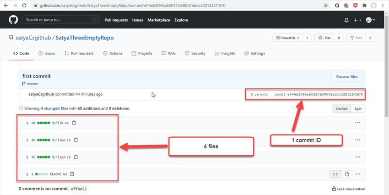Switch to the Wiki tab
This screenshot has height=195, width=389.
click(168, 54)
